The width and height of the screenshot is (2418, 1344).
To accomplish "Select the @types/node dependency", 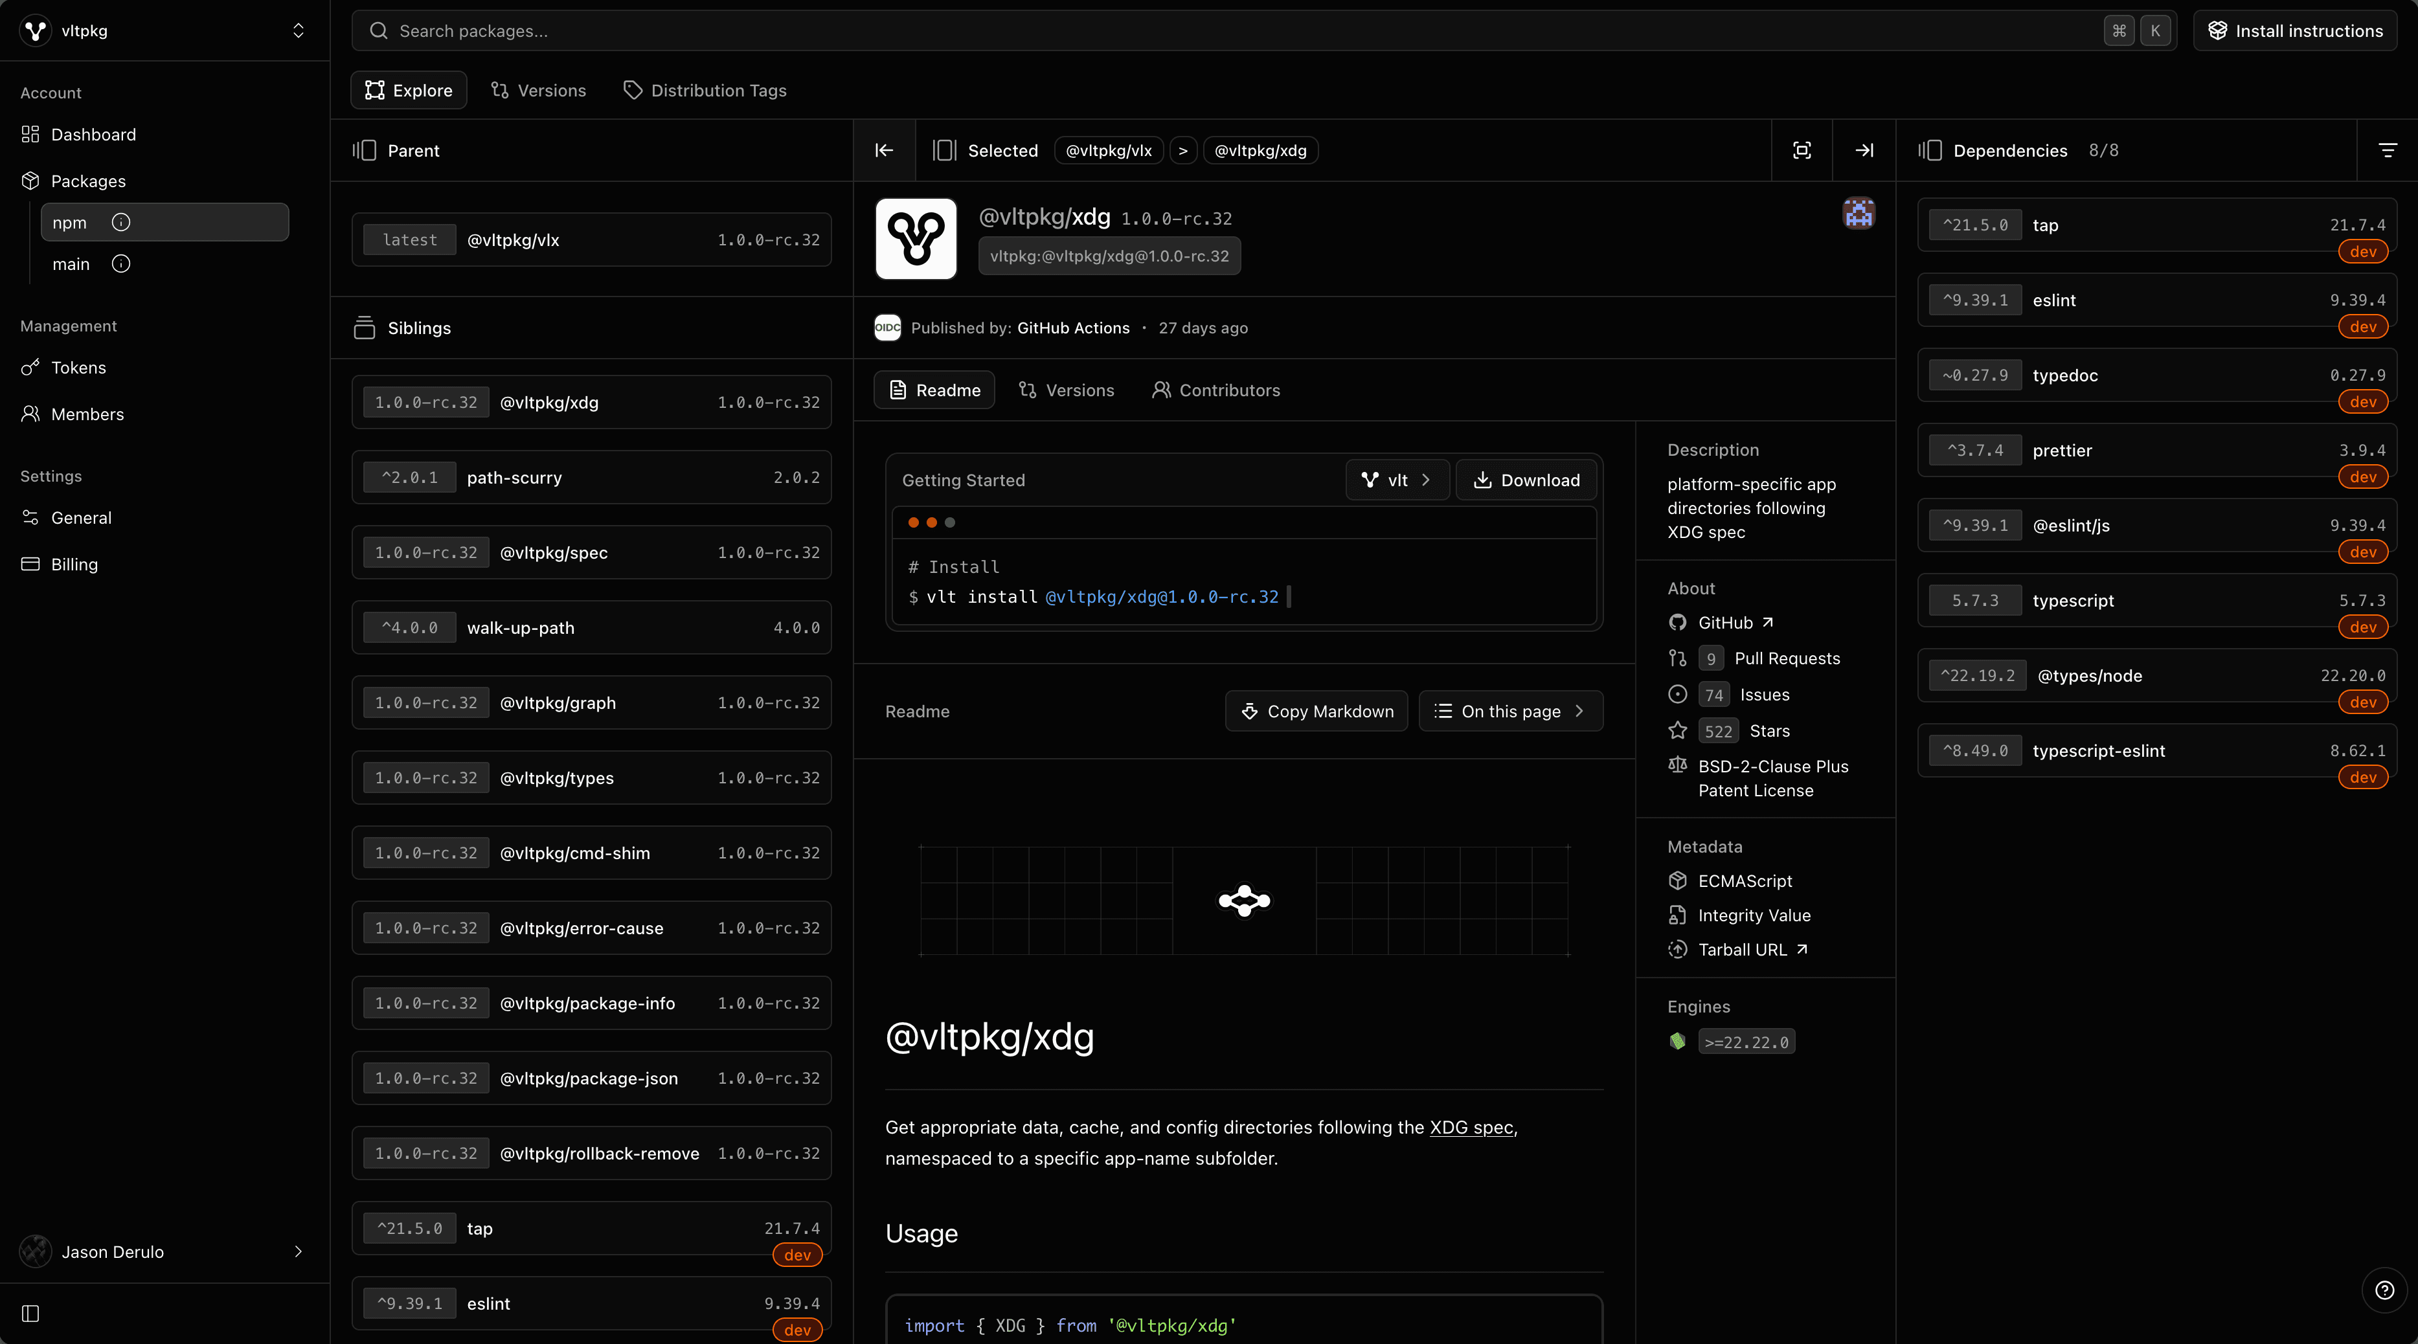I will coord(2157,676).
